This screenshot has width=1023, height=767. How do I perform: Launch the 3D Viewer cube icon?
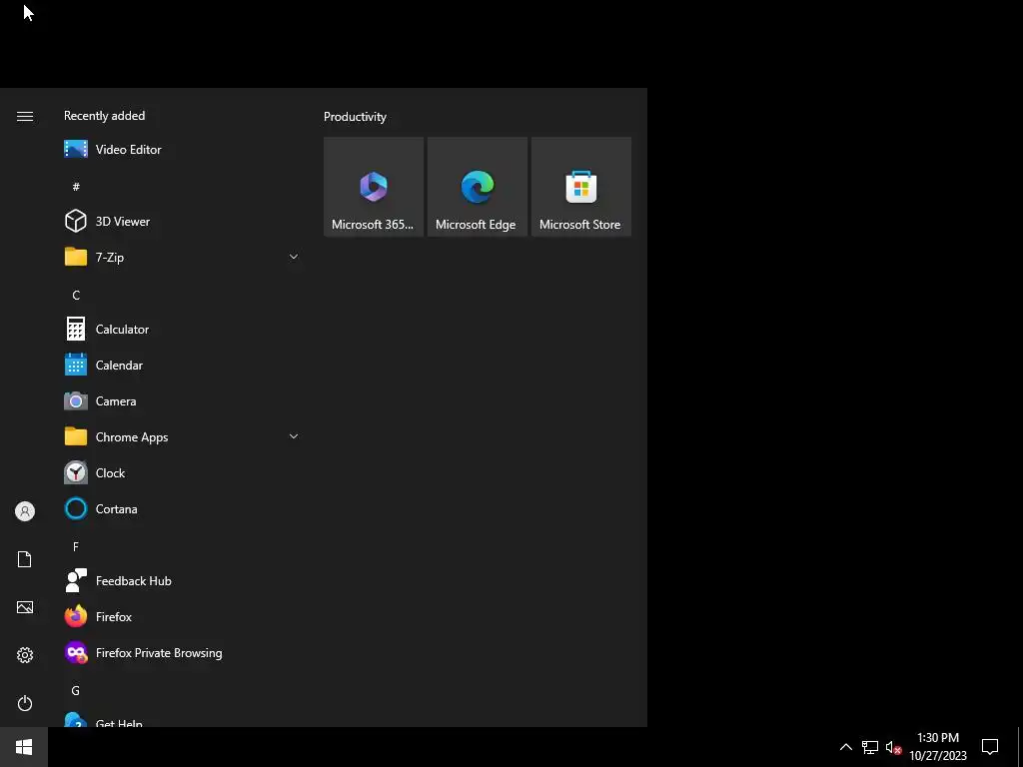click(x=76, y=221)
